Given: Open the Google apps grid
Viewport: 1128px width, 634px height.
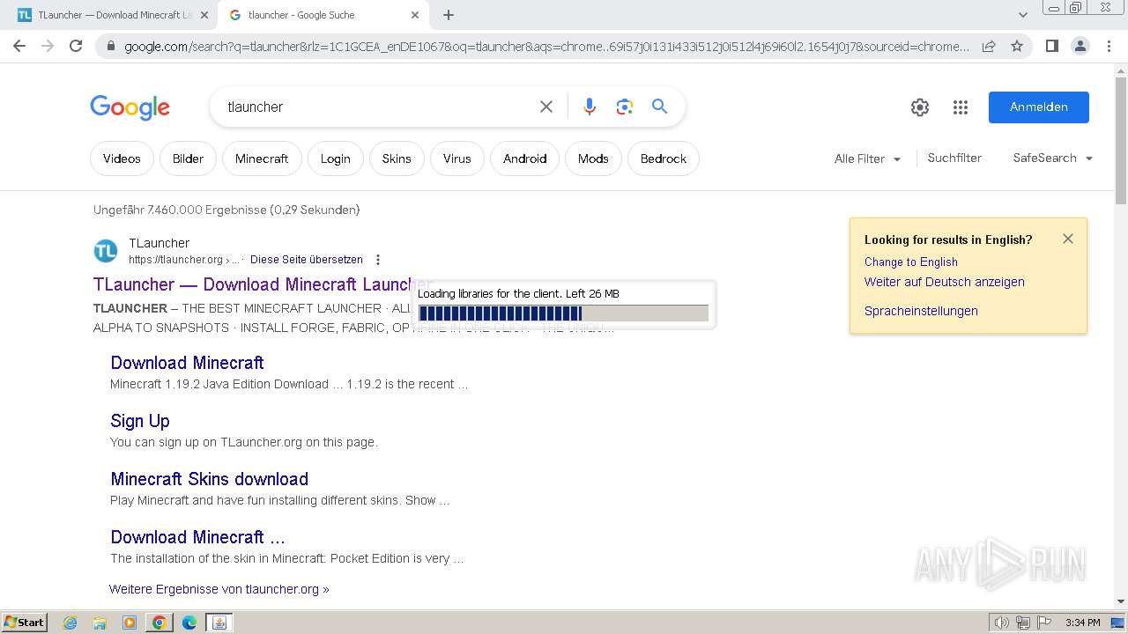Looking at the screenshot, I should coord(961,107).
